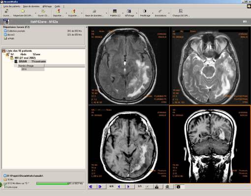
Task: Select the BRAIN T1contraste series row
Action: point(30,61)
